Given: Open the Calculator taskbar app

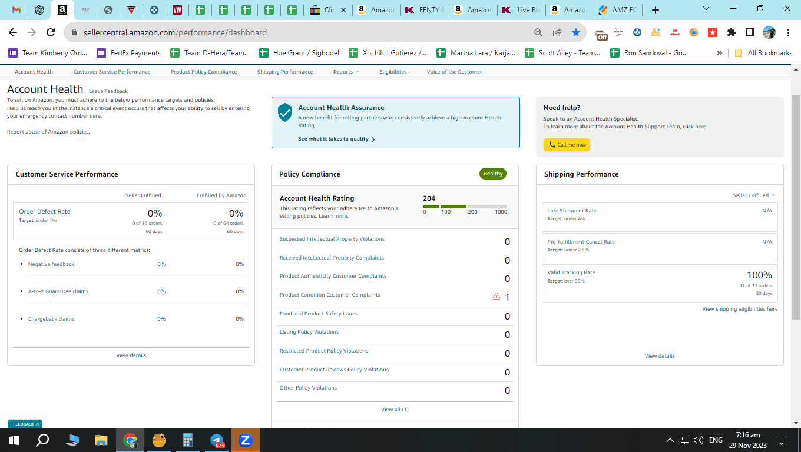Looking at the screenshot, I should (188, 440).
